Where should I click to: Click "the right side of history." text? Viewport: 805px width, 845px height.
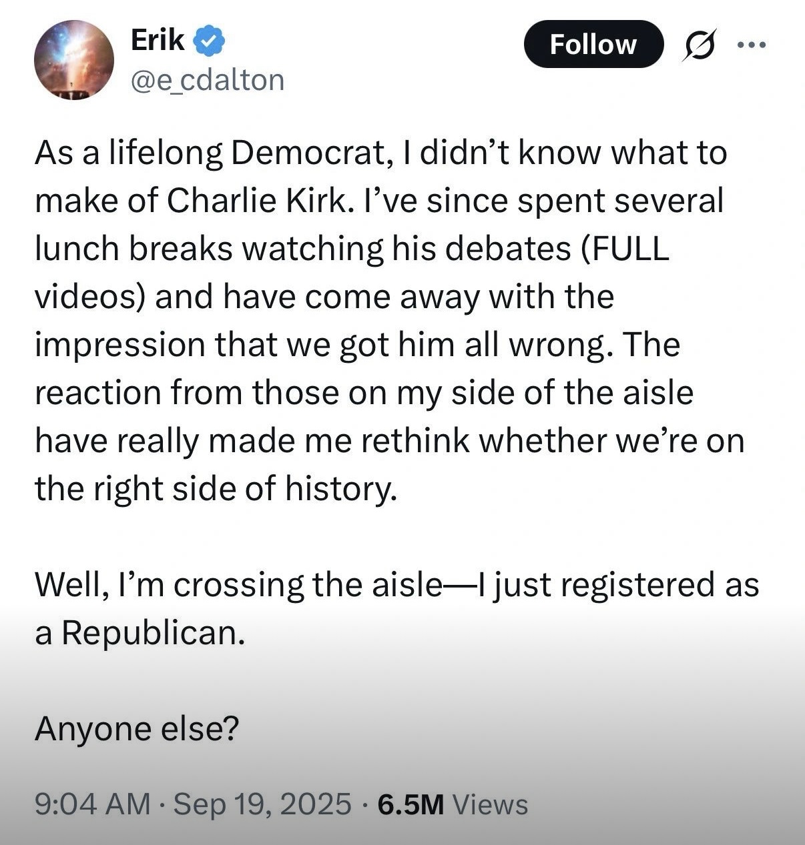pos(216,489)
